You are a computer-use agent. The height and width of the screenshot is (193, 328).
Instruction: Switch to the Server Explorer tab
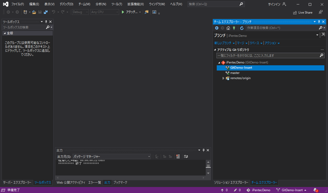pos(17,182)
